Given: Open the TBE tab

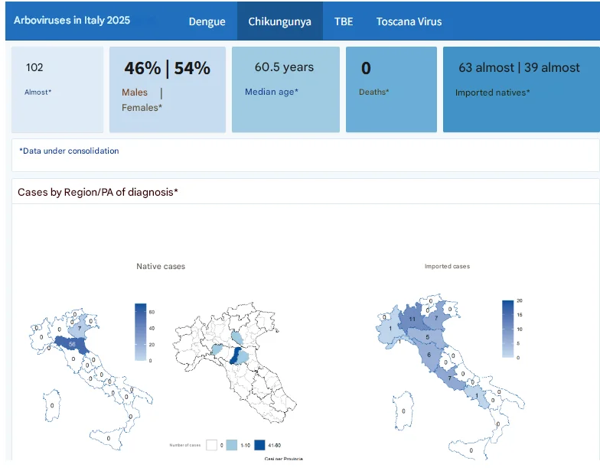Looking at the screenshot, I should [344, 21].
